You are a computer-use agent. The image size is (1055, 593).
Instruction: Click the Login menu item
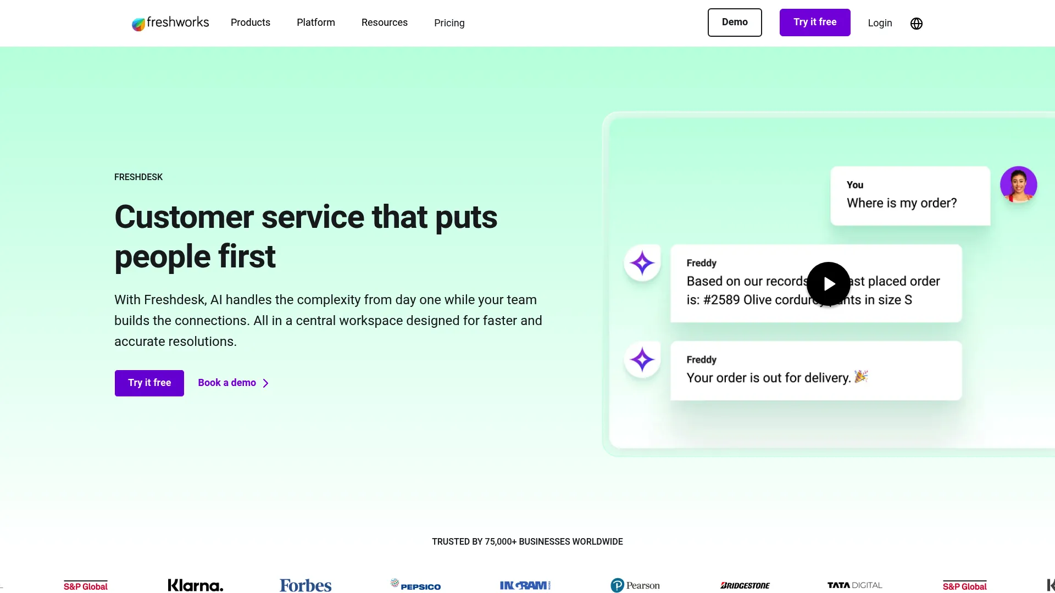coord(880,23)
